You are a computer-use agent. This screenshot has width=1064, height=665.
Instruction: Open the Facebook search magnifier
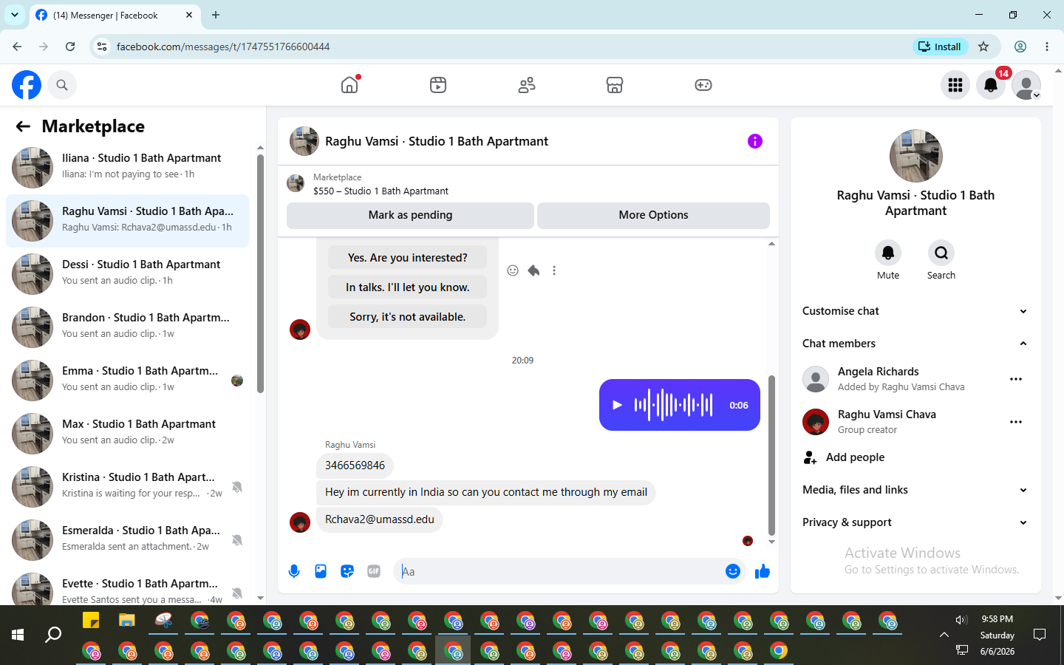(x=62, y=85)
